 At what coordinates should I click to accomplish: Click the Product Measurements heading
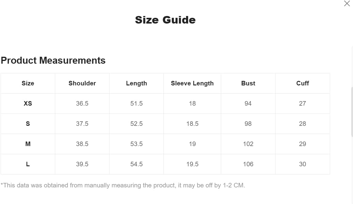(53, 60)
